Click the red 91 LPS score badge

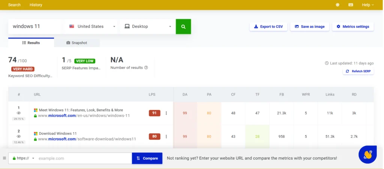coord(154,113)
